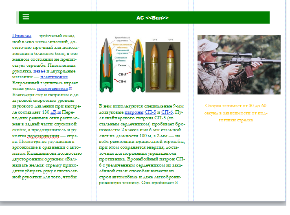
Task: Open the СП-6 hyperlink
Action: click(167, 112)
